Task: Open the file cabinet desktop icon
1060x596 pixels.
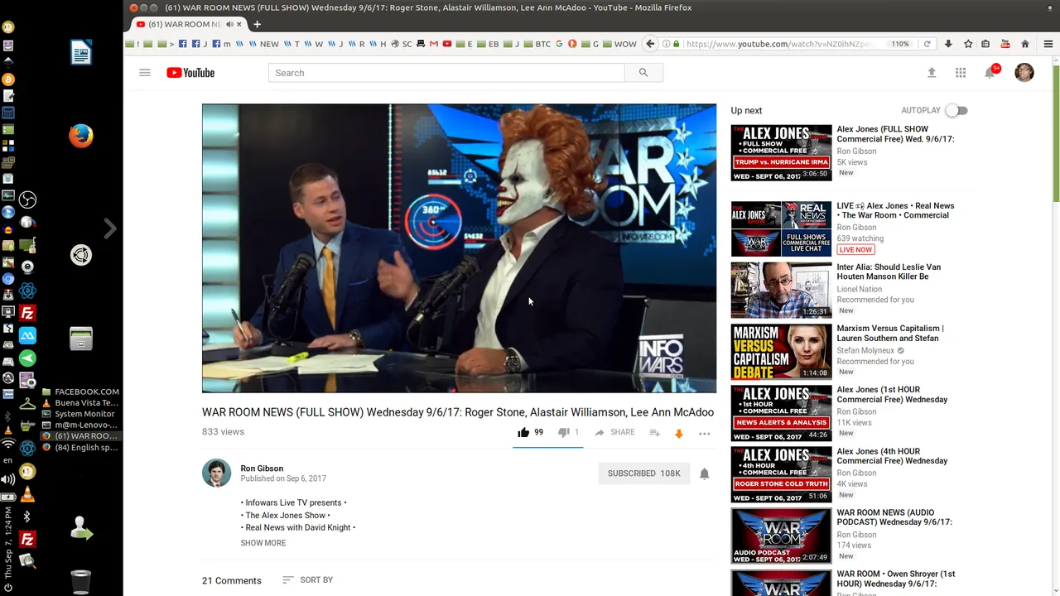Action: point(81,339)
